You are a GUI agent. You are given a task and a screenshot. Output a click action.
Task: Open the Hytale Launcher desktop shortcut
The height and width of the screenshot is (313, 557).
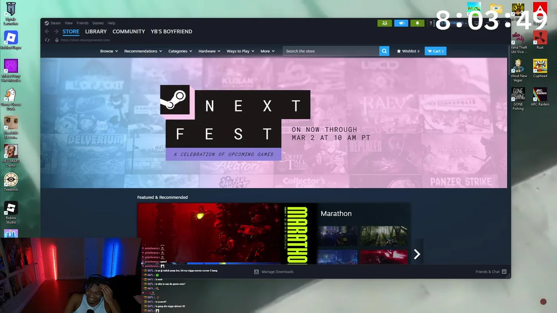11,13
